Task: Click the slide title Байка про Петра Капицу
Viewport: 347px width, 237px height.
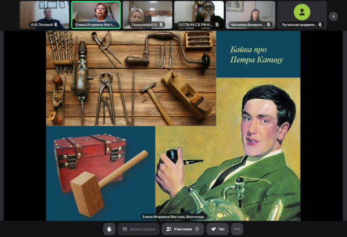Action: click(x=257, y=54)
